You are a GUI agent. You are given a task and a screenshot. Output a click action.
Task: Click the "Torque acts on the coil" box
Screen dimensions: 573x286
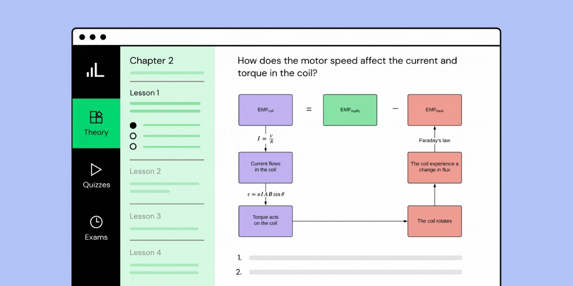(265, 221)
